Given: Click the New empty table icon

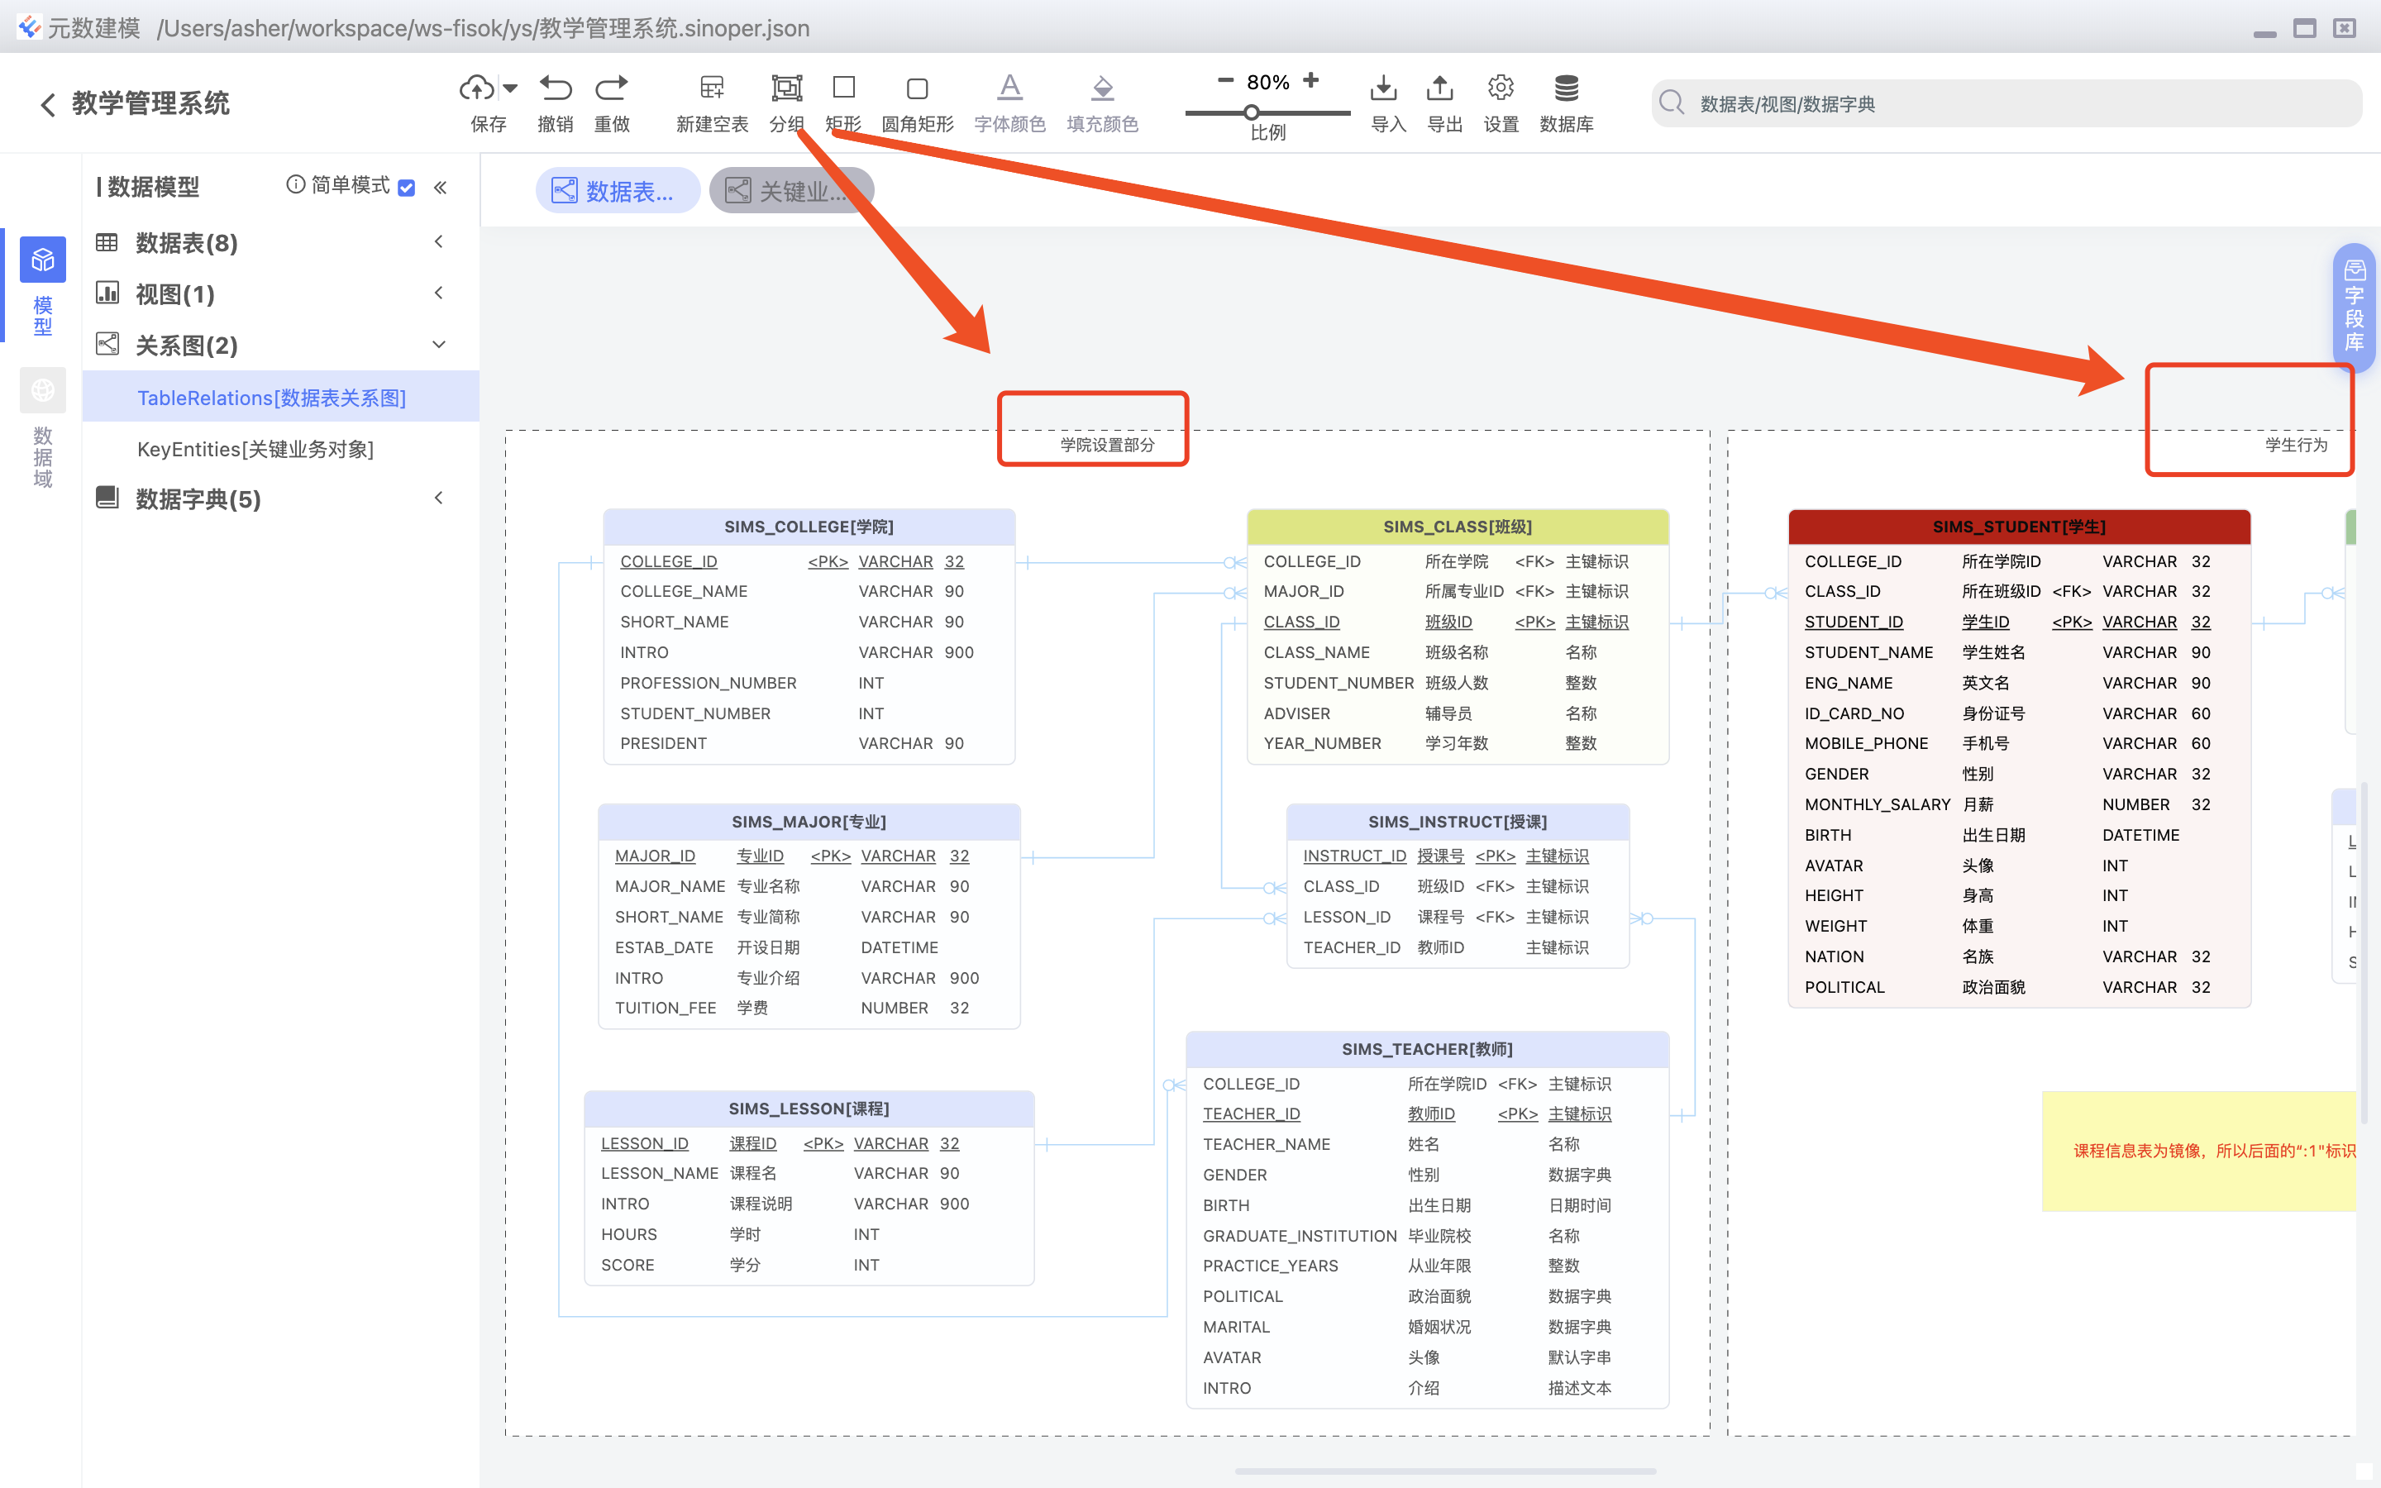Looking at the screenshot, I should point(711,88).
